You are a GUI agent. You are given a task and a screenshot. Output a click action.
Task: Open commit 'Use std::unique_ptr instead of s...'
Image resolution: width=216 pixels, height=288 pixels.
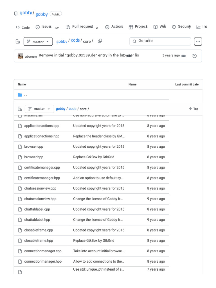tap(98, 269)
